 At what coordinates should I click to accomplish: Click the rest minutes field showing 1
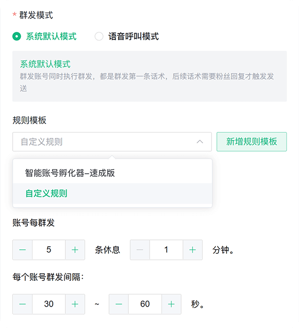pos(166,250)
